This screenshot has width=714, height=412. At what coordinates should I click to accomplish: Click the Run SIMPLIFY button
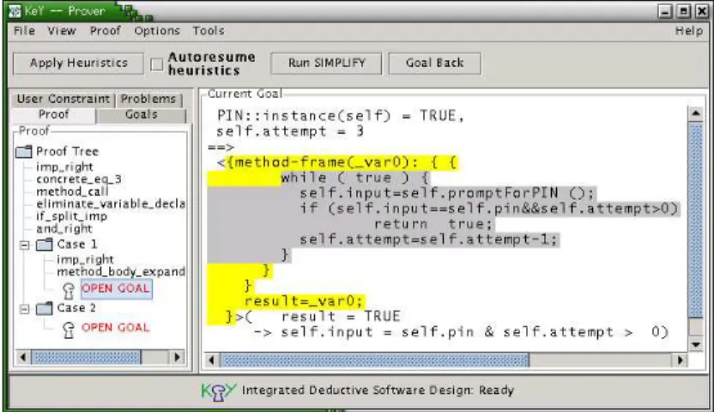pyautogui.click(x=326, y=63)
